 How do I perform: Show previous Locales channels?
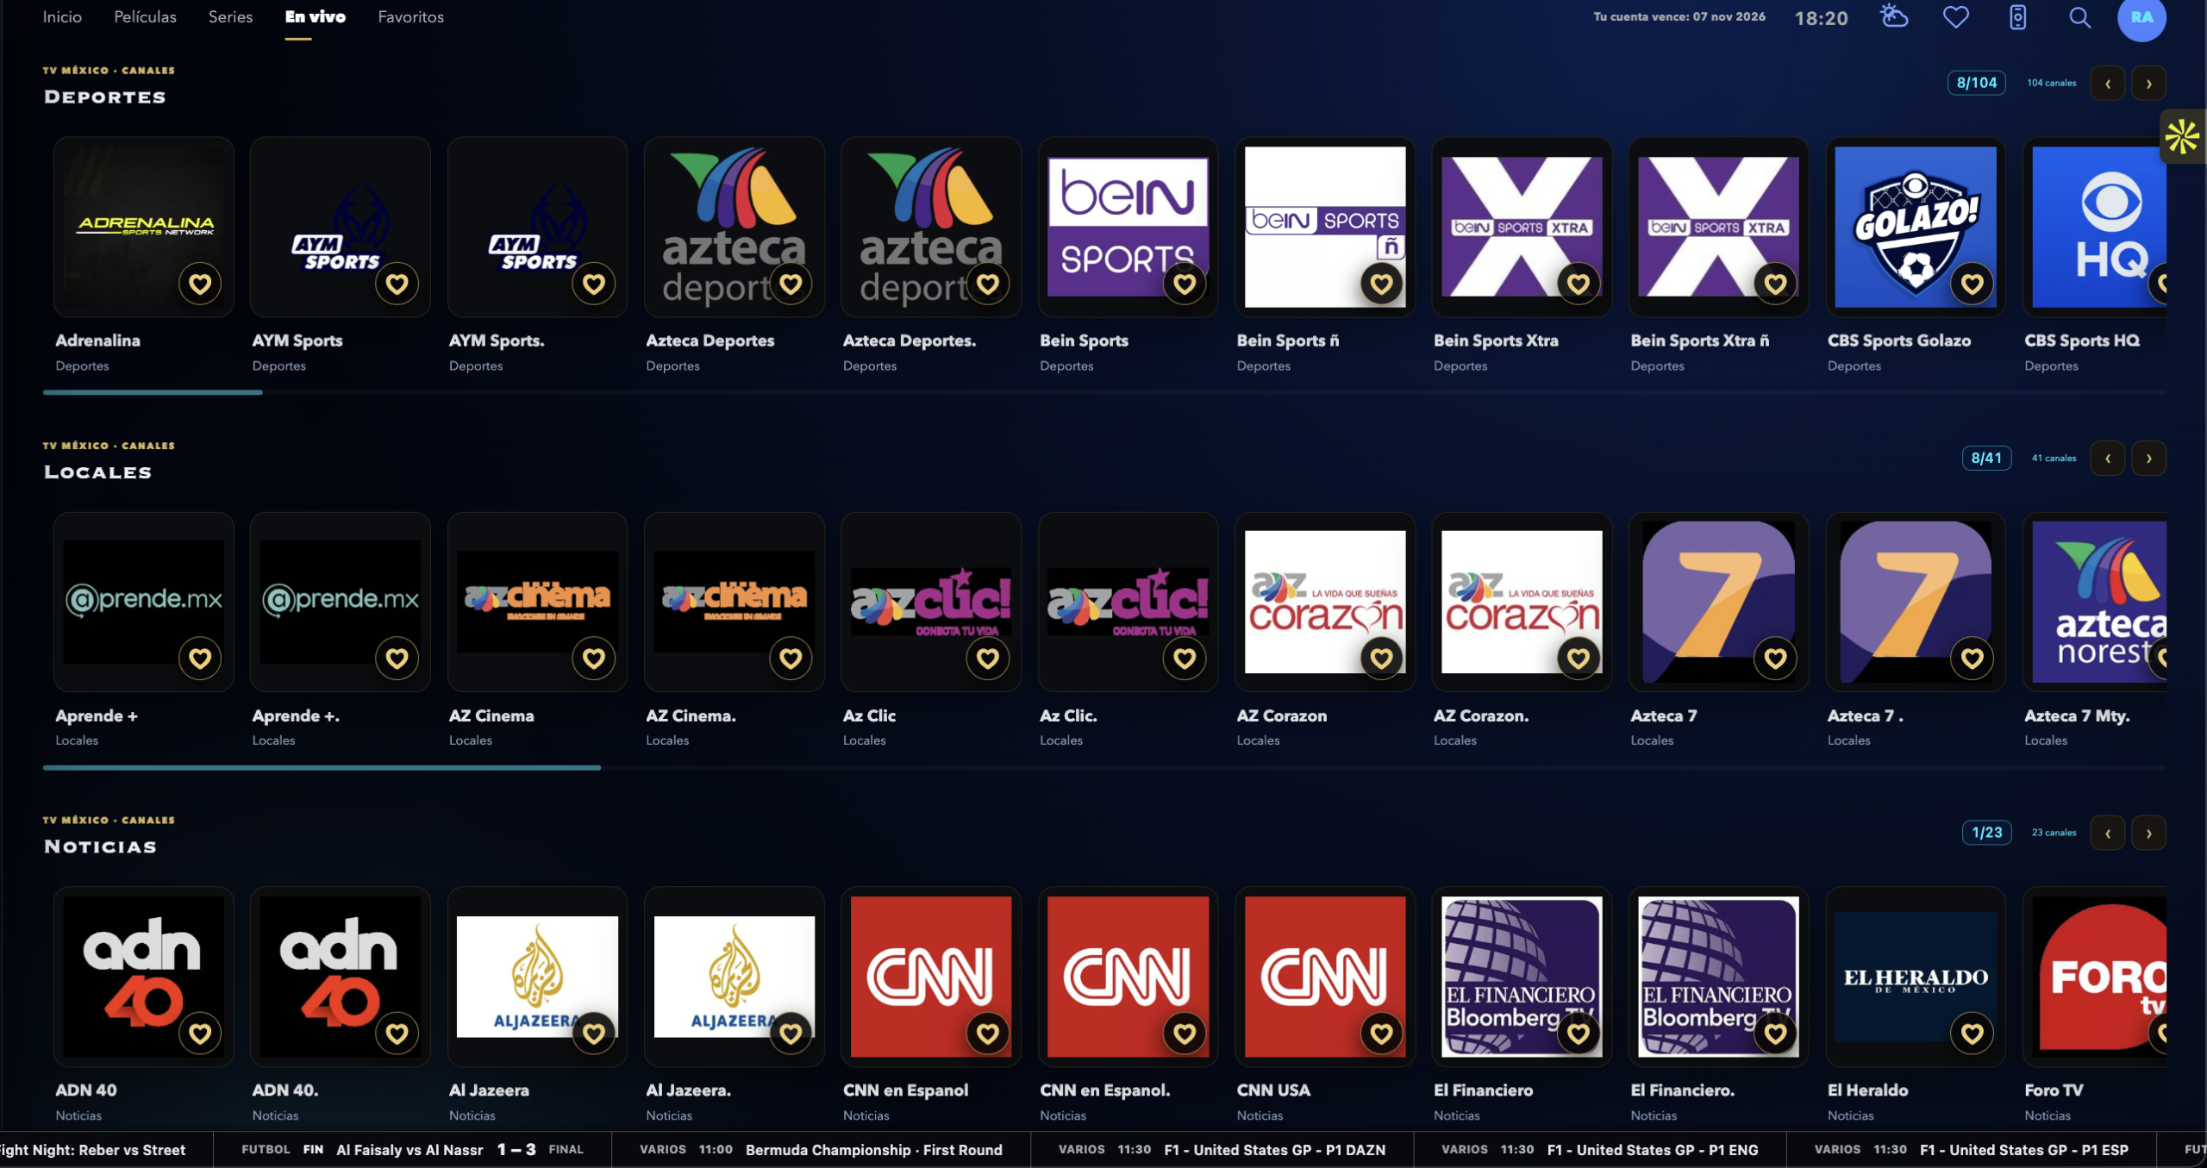(x=2107, y=459)
